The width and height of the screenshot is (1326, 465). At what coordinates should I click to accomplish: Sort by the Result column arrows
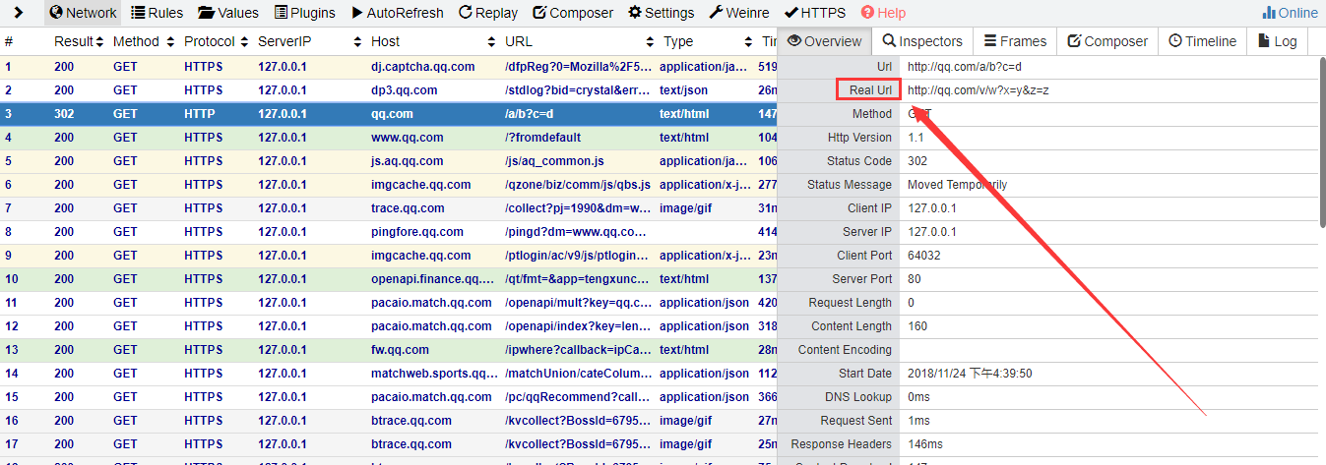point(100,41)
